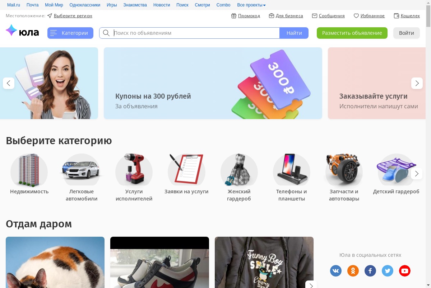Open the Избранное link
The image size is (431, 288).
click(373, 16)
